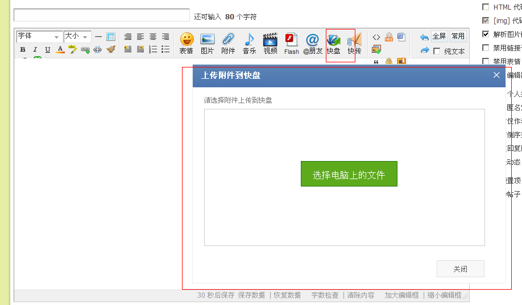
Task: Click the 快盘 cloud disk icon
Action: (334, 44)
